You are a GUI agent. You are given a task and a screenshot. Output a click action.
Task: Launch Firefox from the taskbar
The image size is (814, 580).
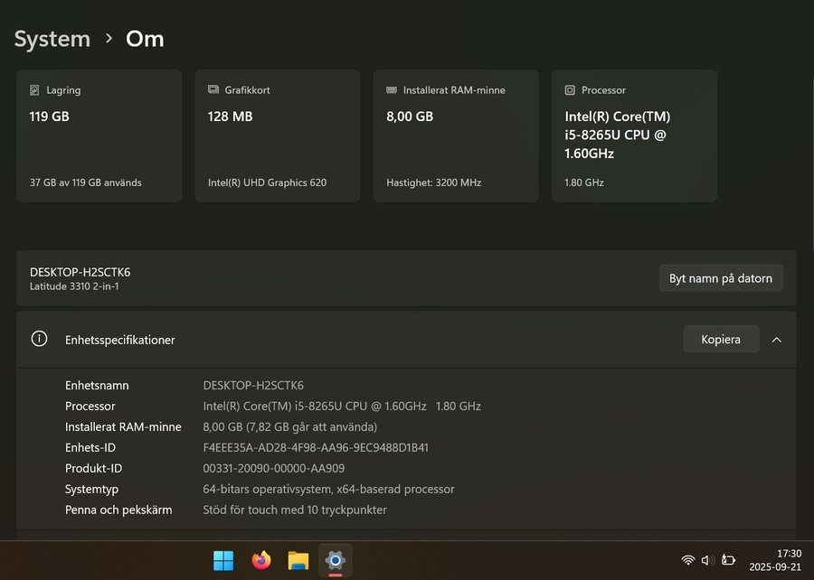coord(261,561)
